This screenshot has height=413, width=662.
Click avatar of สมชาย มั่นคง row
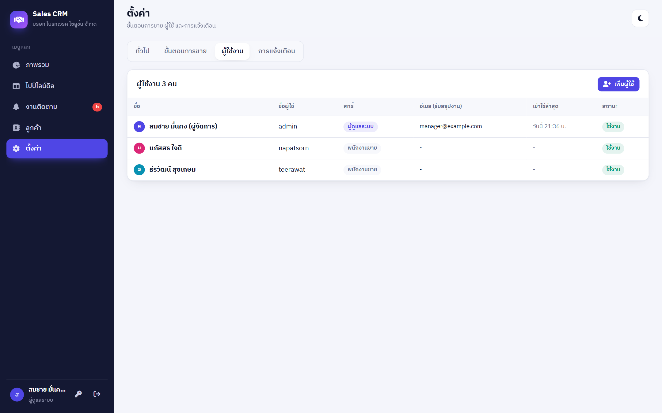[x=139, y=126]
